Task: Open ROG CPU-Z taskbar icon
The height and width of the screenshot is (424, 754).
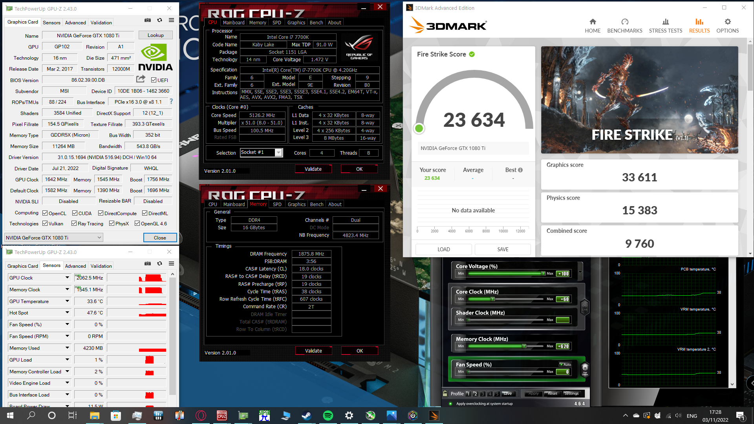Action: [222, 415]
